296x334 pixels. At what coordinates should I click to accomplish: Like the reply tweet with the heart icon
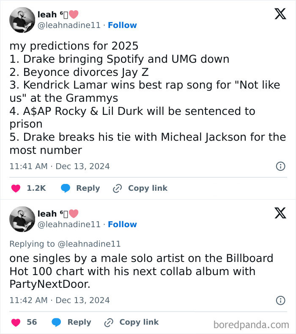(x=16, y=322)
